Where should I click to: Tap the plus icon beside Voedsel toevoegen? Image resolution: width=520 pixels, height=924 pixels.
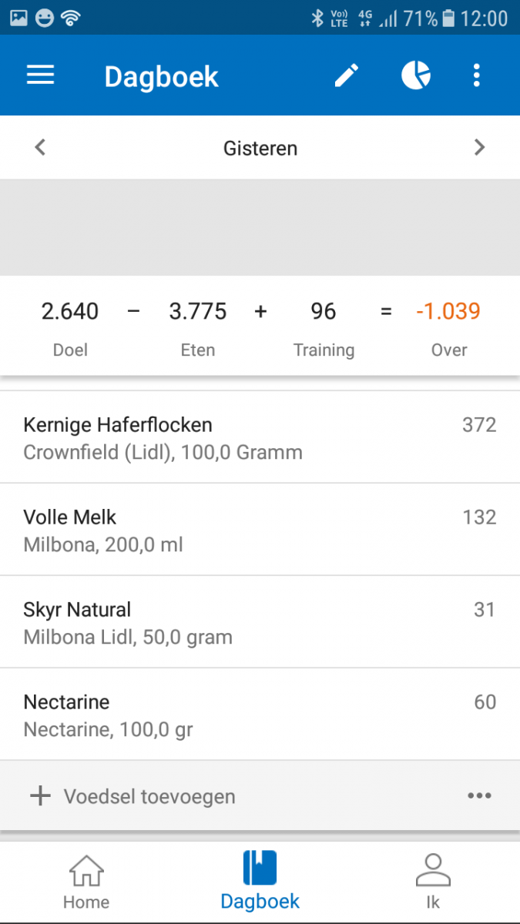pos(40,795)
